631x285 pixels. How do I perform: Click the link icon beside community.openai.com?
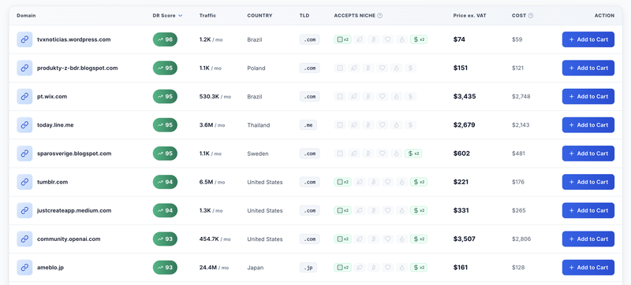[x=24, y=239]
